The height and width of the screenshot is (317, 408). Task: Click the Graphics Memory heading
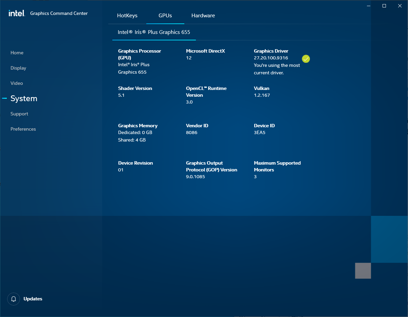[138, 126]
